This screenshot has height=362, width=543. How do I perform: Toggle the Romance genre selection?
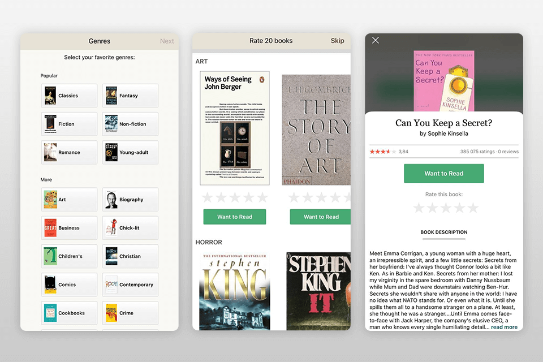(68, 152)
